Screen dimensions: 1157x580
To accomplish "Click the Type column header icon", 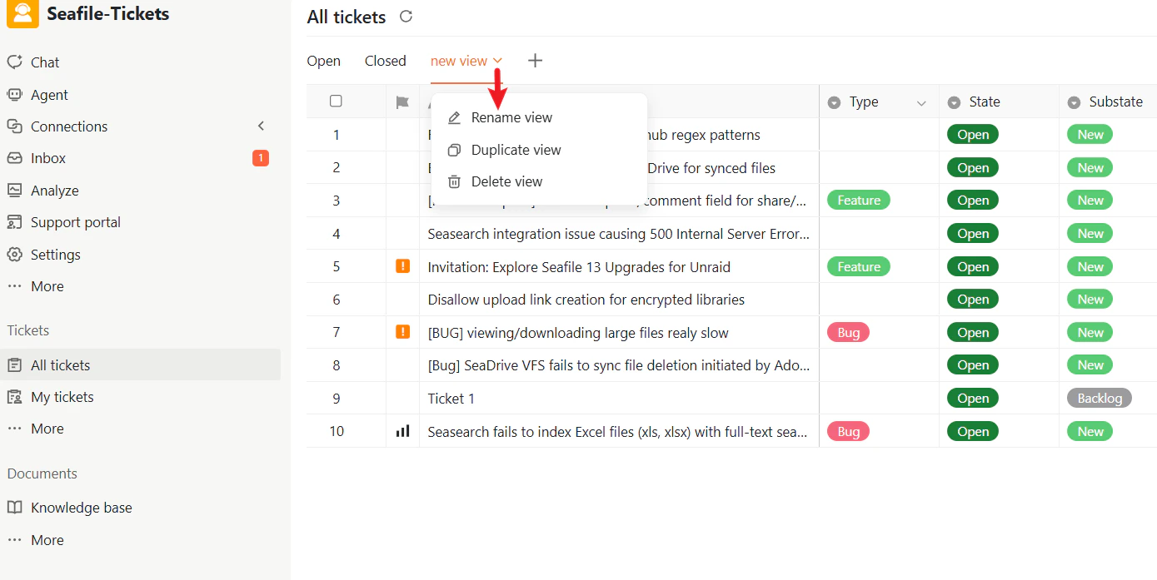I will tap(834, 102).
